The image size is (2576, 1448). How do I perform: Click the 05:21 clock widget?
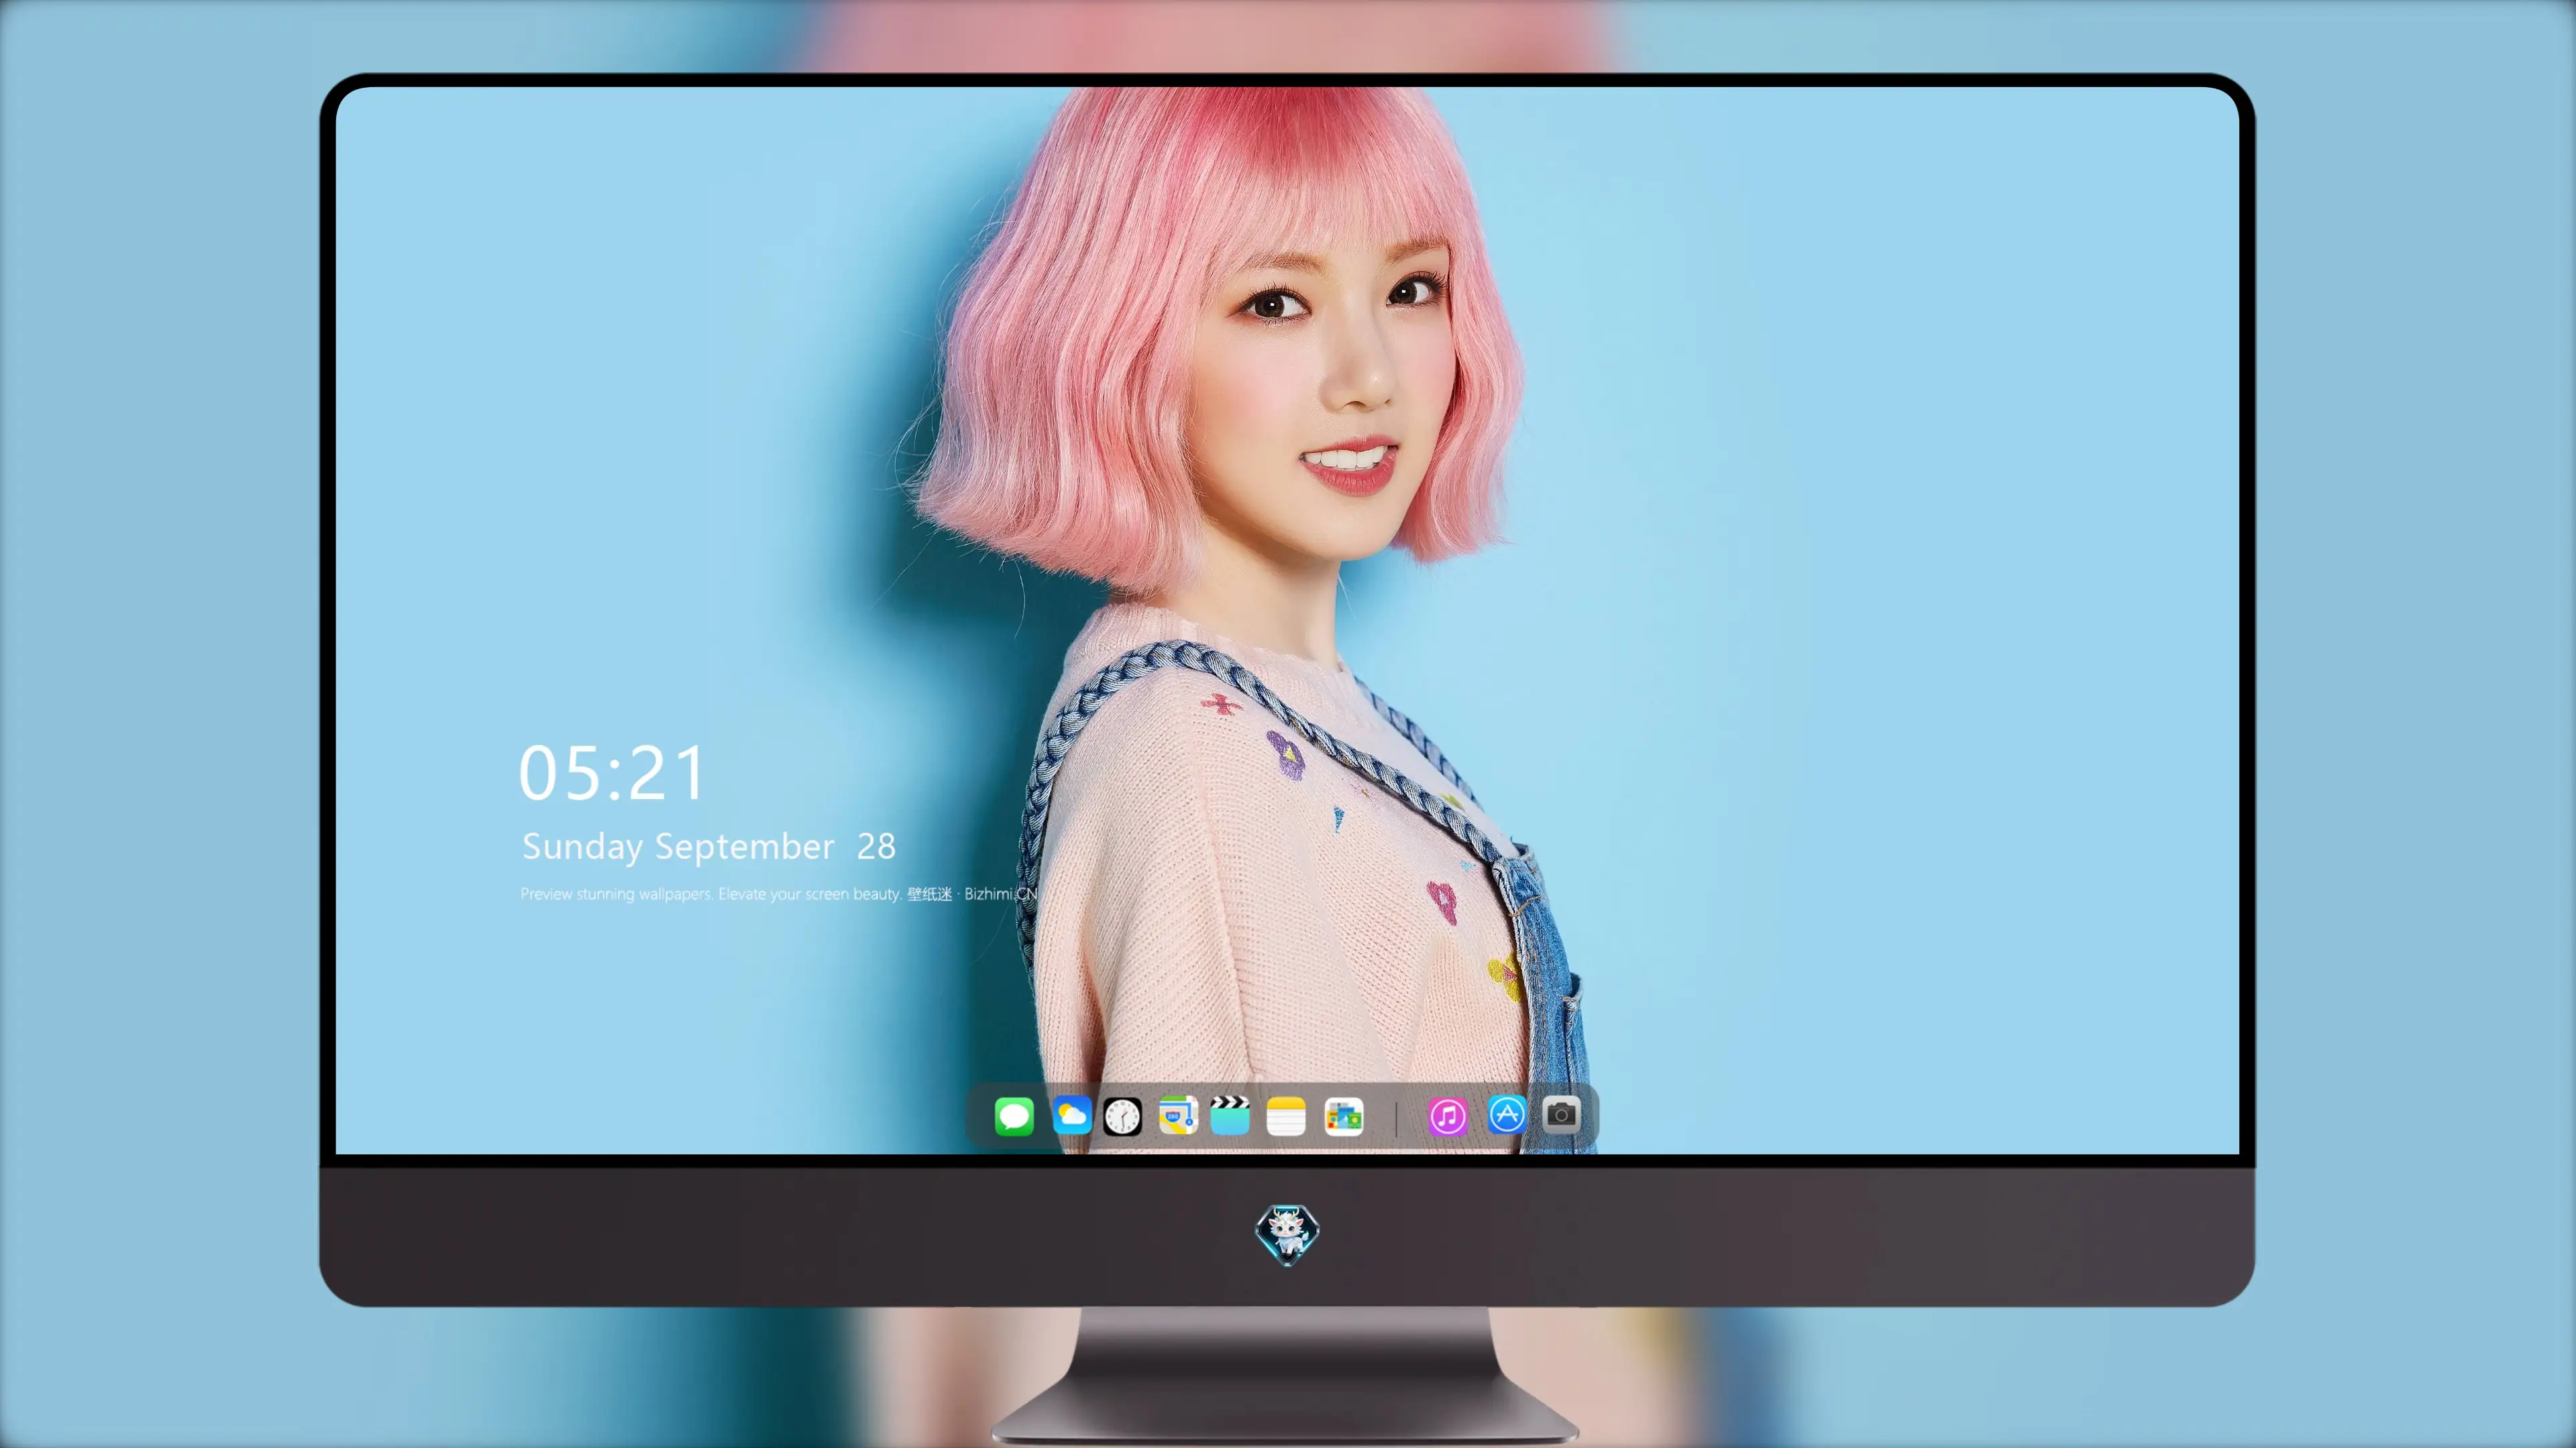point(612,774)
